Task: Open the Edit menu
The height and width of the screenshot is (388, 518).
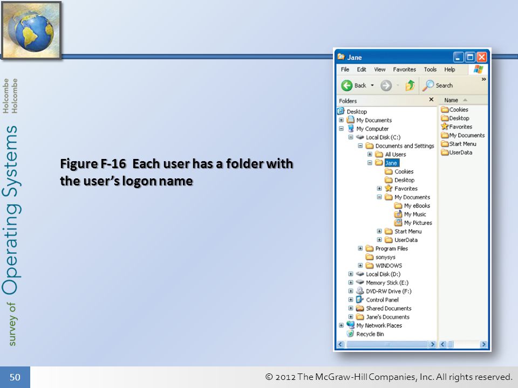Action: click(362, 70)
